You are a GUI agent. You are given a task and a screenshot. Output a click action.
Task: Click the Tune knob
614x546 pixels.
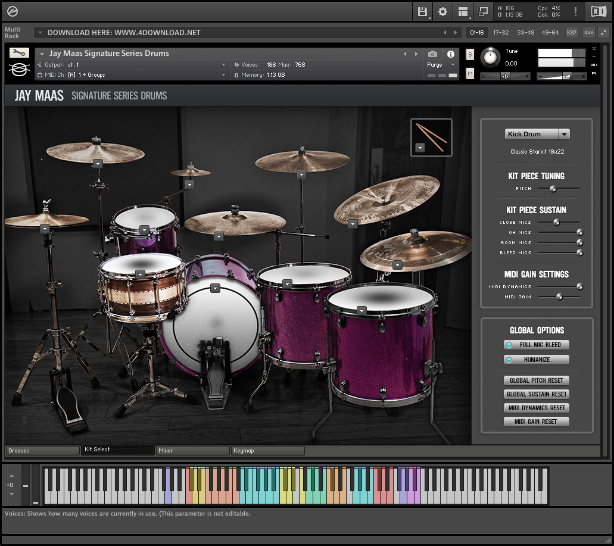490,58
